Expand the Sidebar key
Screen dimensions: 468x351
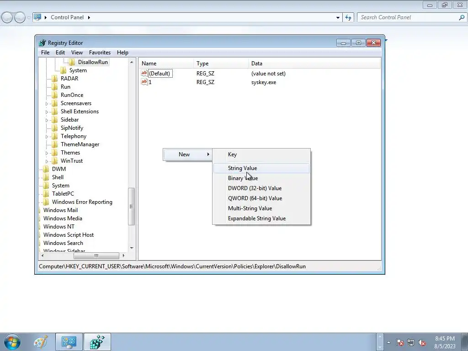(47, 120)
